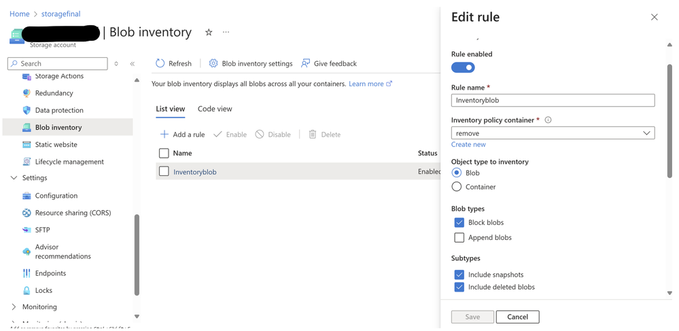
Task: Click the sidebar scrollbar down arrow
Action: 137,317
